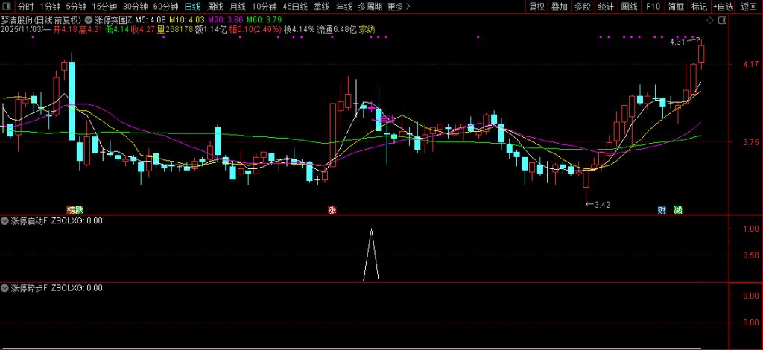Click the green 减 marker
Viewport: 763px width, 350px height.
point(678,210)
